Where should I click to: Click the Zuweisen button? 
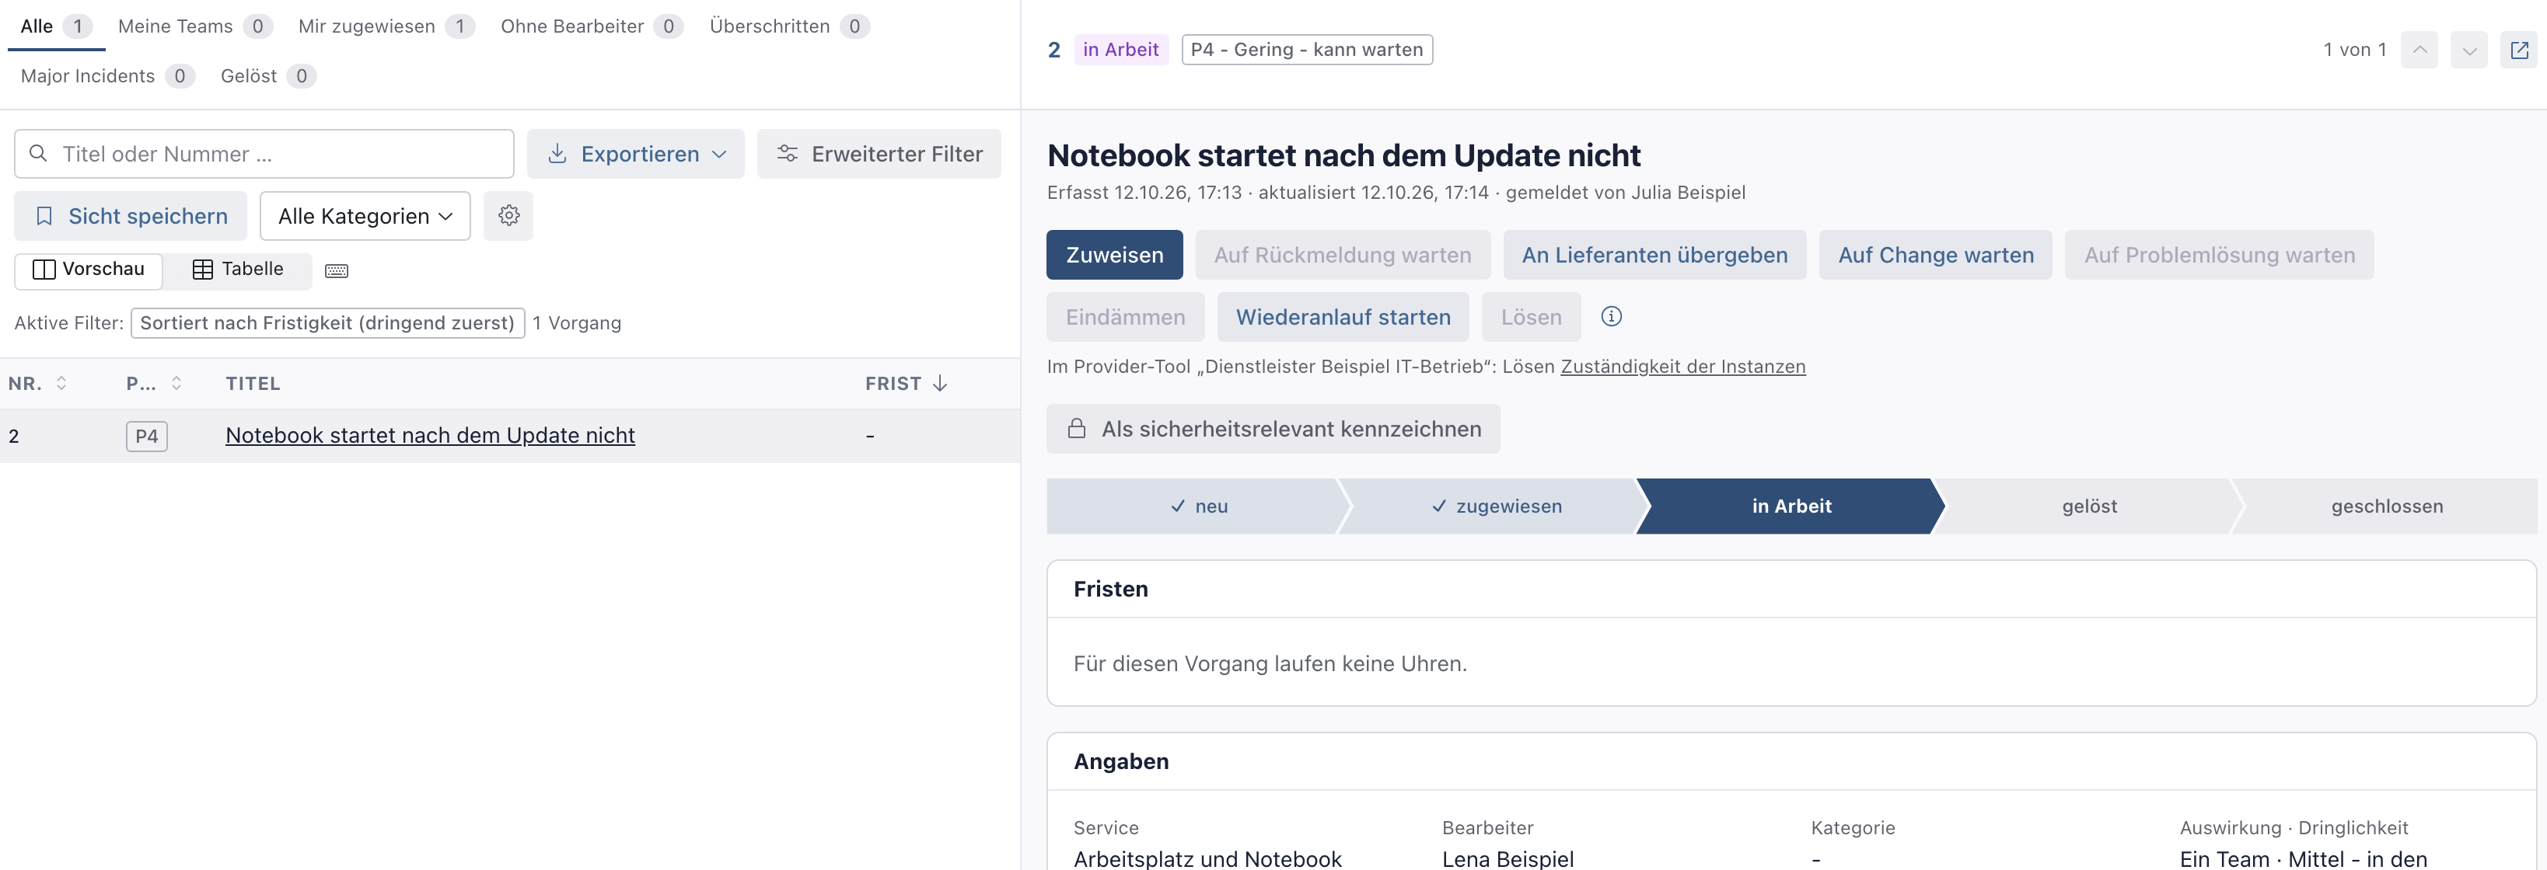click(1114, 255)
